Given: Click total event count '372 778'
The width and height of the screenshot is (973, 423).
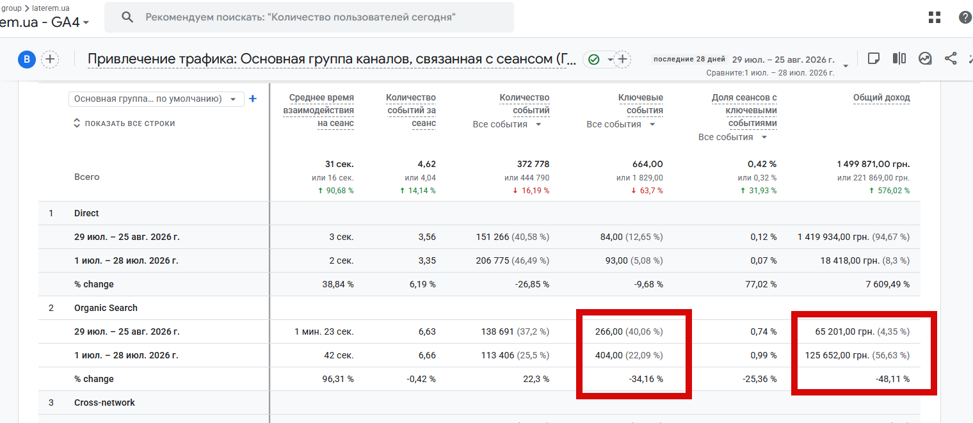Looking at the screenshot, I should pyautogui.click(x=533, y=164).
